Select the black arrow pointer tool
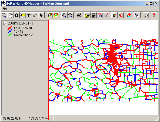This screenshot has width=160, height=122. point(41,15)
